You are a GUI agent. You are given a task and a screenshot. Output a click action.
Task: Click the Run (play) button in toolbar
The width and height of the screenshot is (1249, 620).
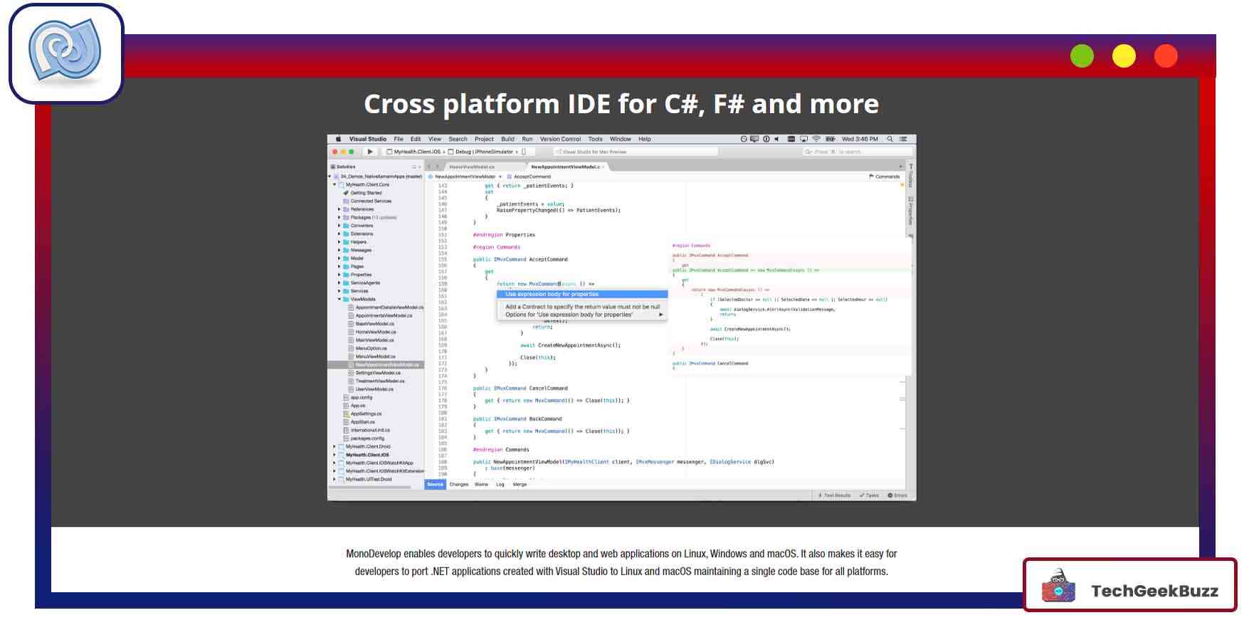click(x=370, y=152)
